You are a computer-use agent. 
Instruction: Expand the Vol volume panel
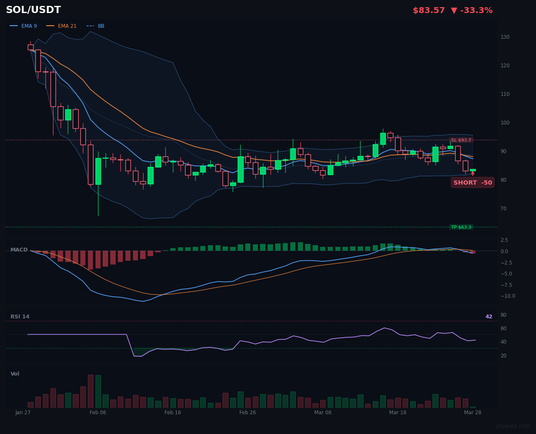click(15, 373)
